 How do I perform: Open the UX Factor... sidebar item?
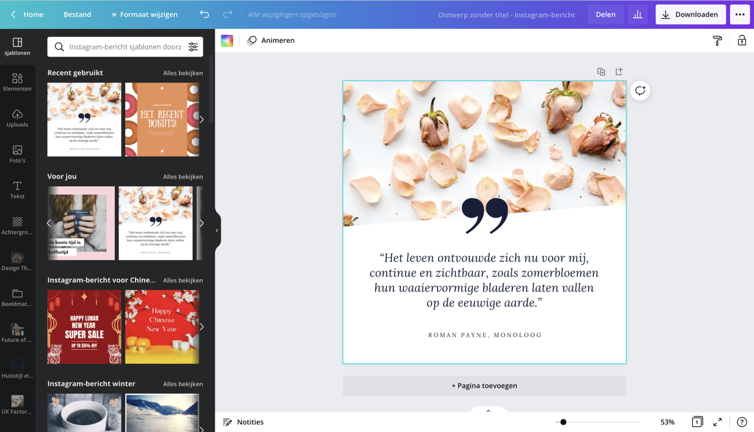17,405
